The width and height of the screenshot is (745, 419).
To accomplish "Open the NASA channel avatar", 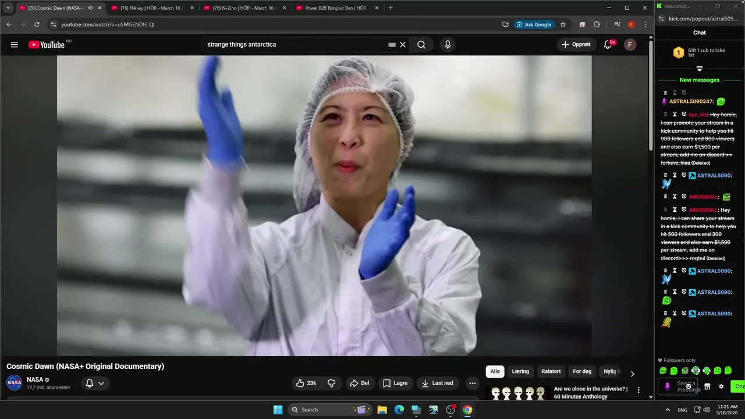I will tap(15, 383).
